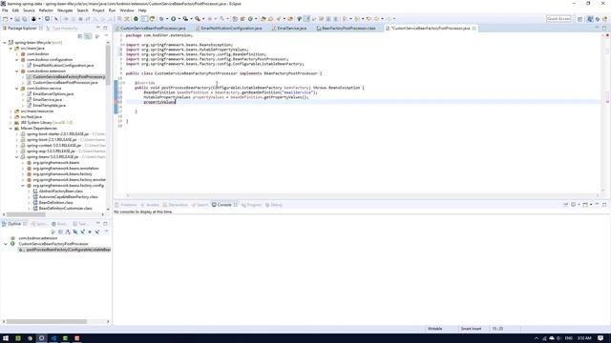
Task: Switch to Progress tab in bottom panel
Action: (x=251, y=205)
